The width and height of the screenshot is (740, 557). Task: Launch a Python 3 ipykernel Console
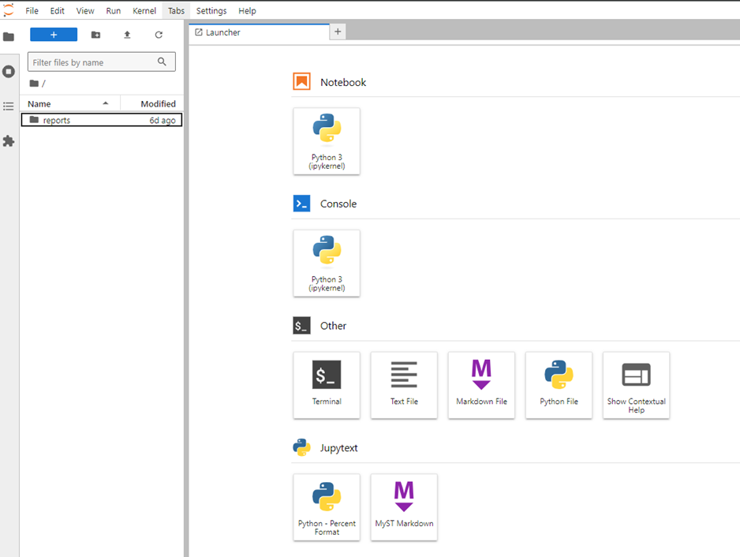click(327, 264)
